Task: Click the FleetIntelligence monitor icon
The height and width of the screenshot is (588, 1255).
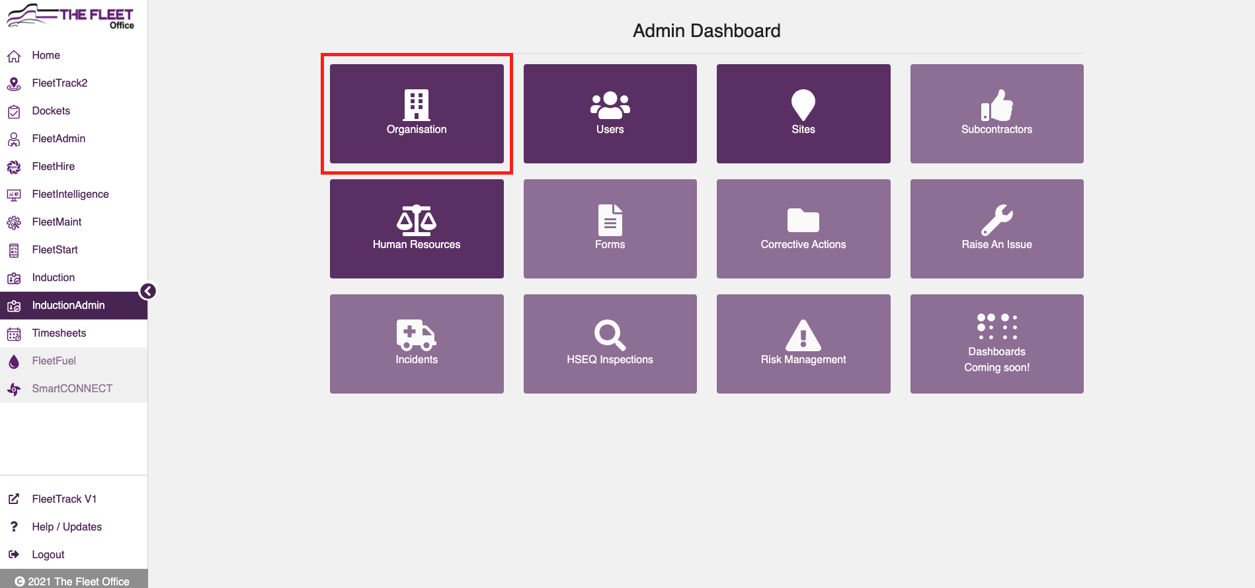Action: [14, 195]
